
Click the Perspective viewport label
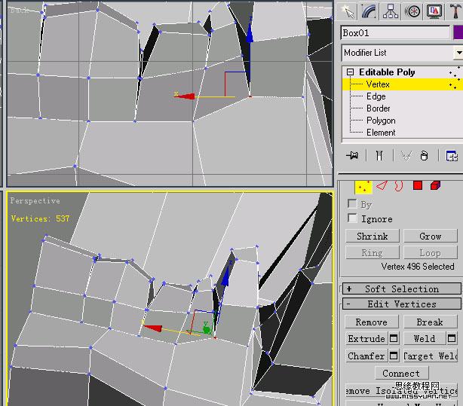[x=35, y=200]
